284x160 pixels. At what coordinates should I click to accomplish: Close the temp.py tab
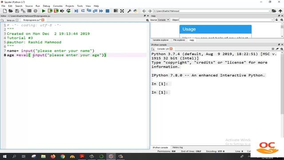point(17,20)
